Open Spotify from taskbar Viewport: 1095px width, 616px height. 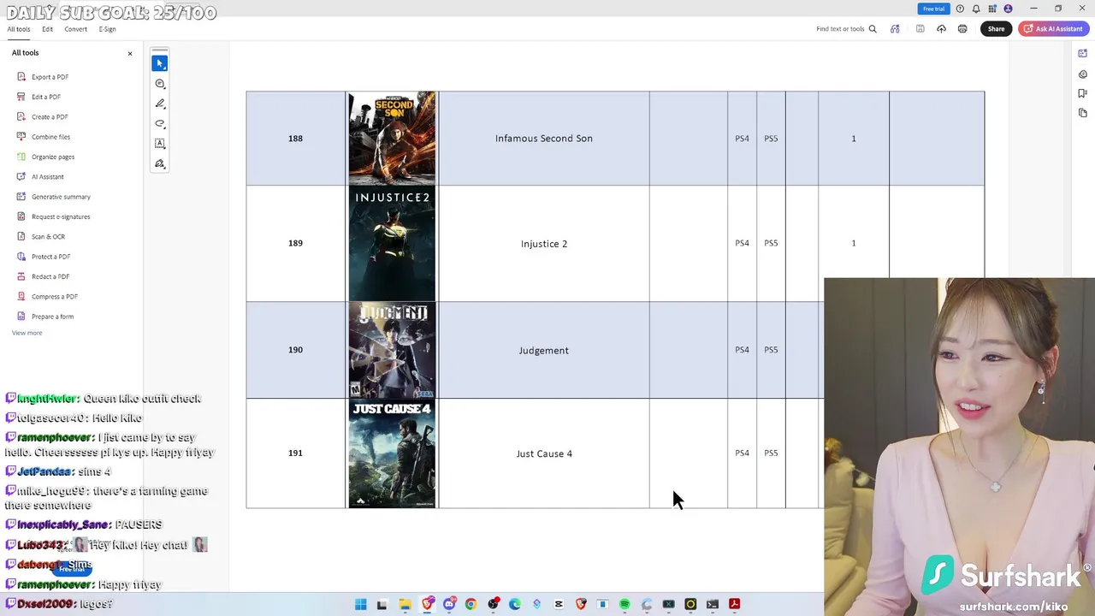click(624, 604)
